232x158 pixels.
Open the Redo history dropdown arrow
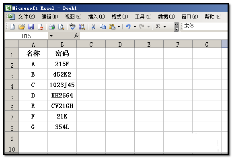148,27
